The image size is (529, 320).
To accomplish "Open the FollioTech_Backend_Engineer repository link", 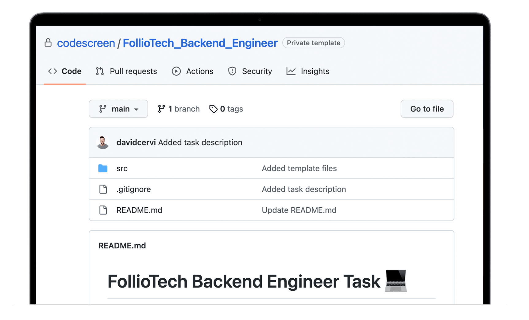I will click(200, 43).
